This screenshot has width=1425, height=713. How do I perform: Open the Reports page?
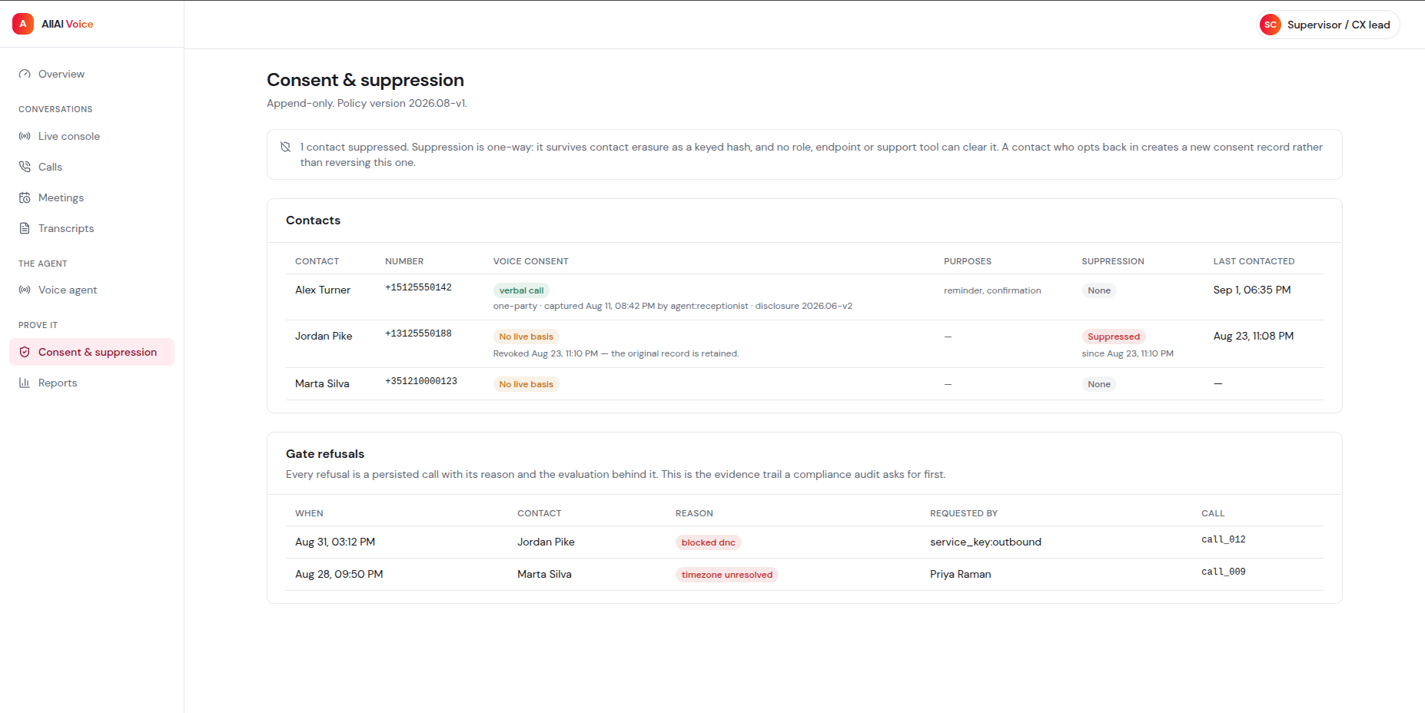[92, 383]
